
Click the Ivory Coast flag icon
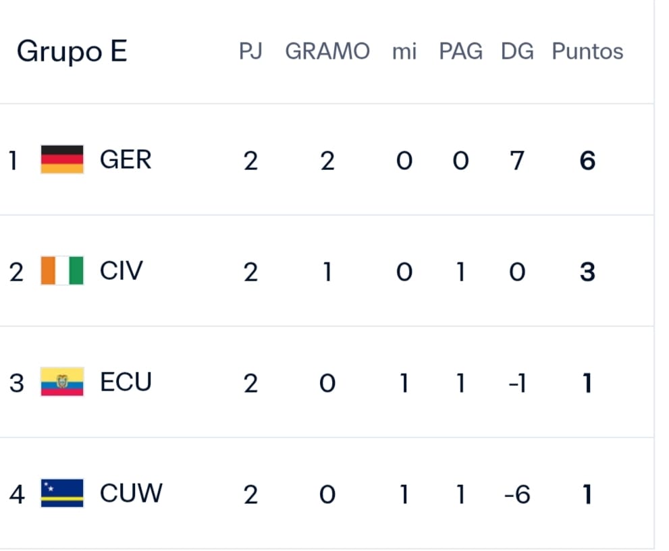pos(62,270)
